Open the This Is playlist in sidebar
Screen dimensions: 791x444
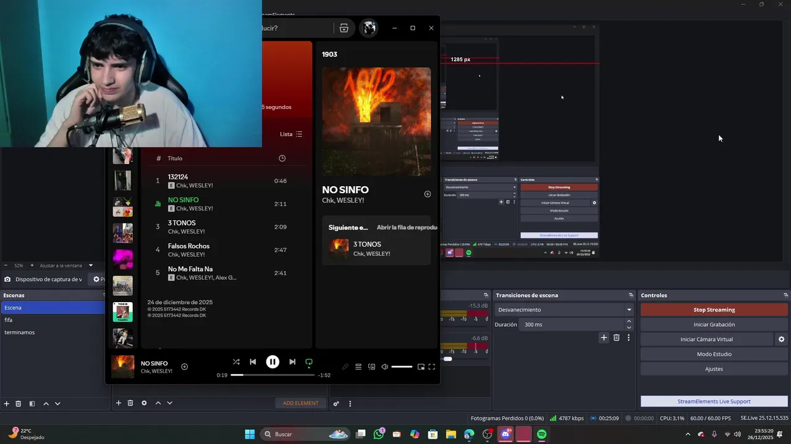122,312
